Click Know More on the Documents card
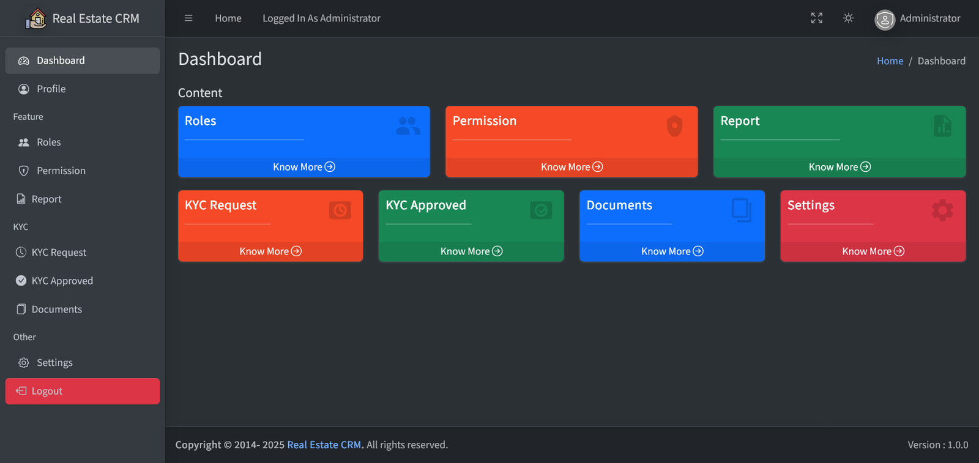979x463 pixels. tap(672, 251)
